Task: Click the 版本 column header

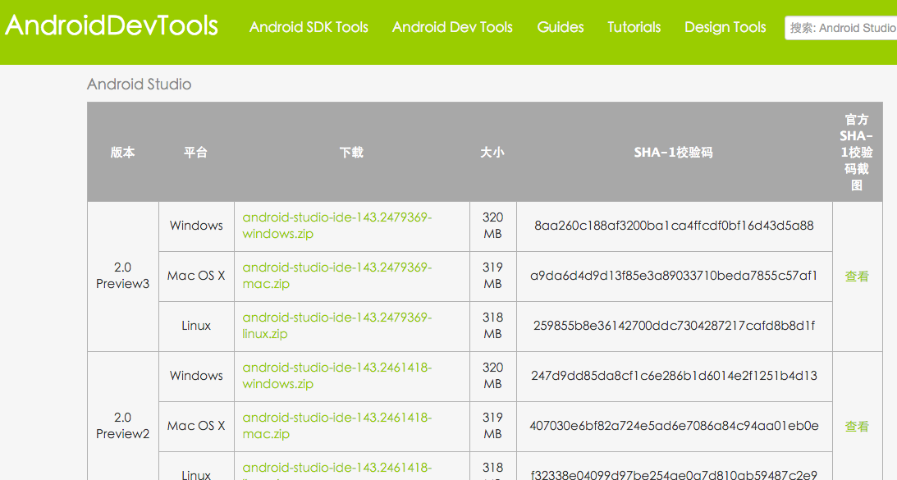Action: [x=122, y=152]
